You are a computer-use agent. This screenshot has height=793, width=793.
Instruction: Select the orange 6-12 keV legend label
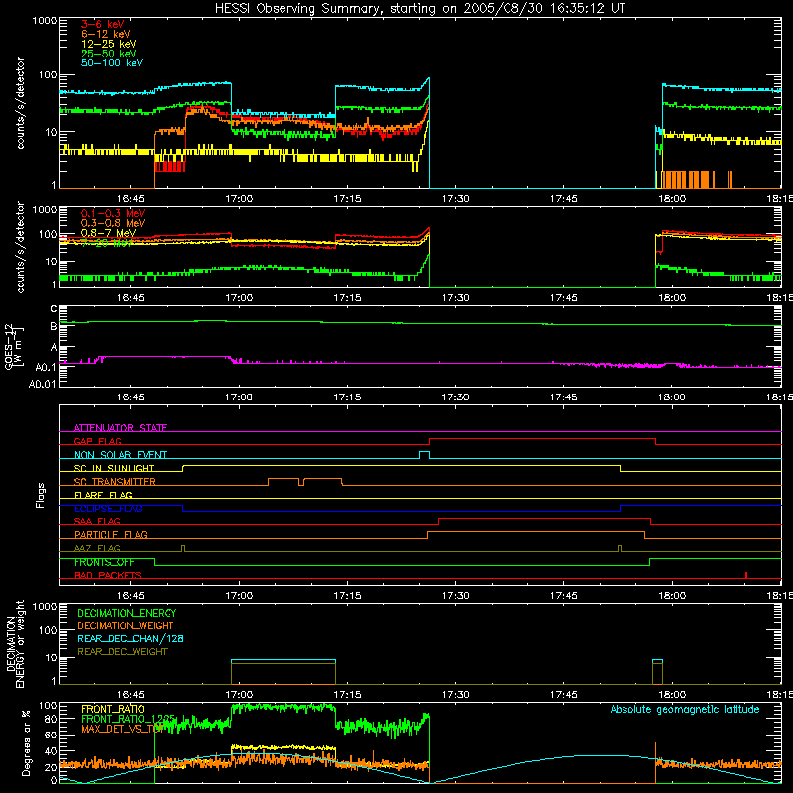pyautogui.click(x=106, y=34)
